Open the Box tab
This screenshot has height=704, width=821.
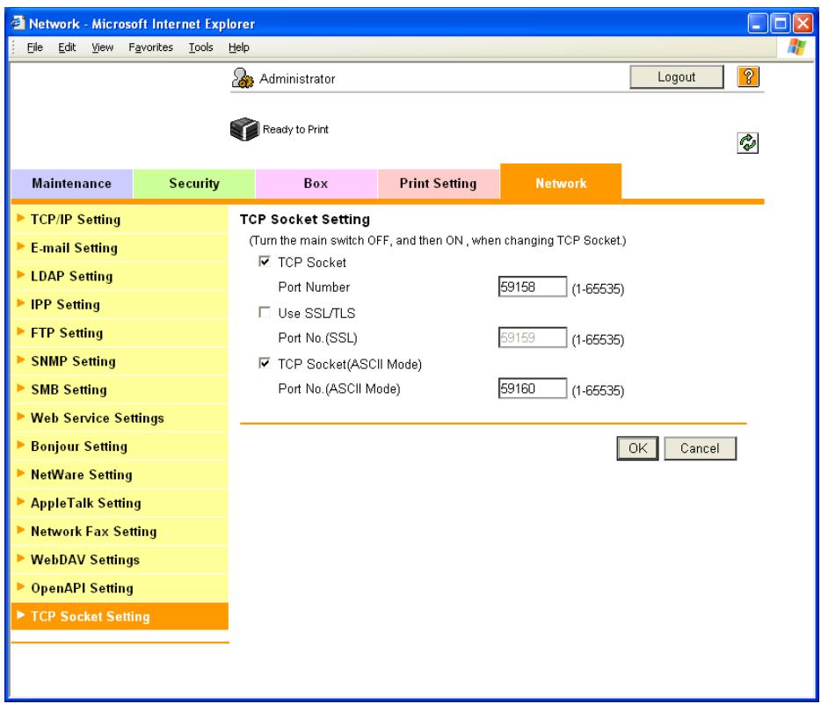[316, 184]
